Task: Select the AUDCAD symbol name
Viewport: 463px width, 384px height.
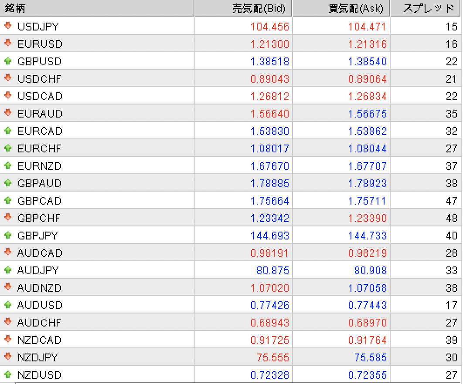Action: pyautogui.click(x=40, y=253)
